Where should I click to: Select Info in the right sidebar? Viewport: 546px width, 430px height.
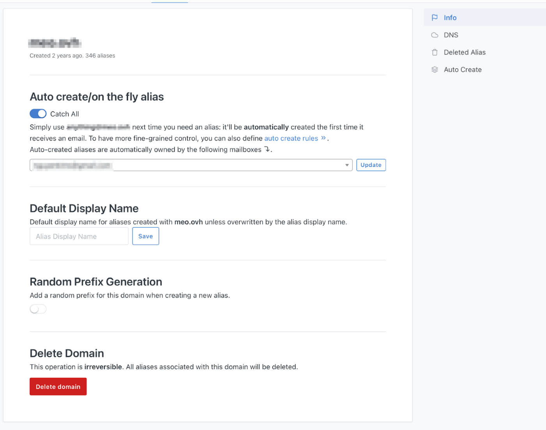click(450, 18)
